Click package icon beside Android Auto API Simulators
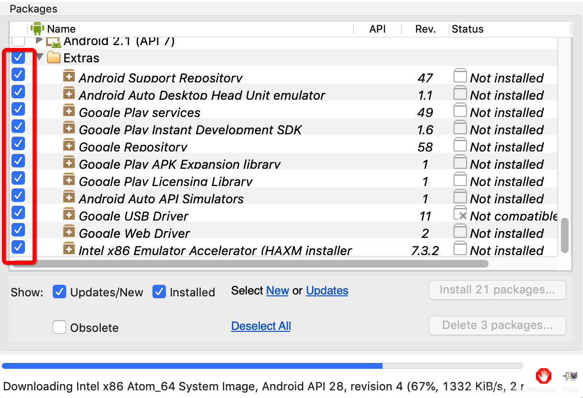 (70, 197)
